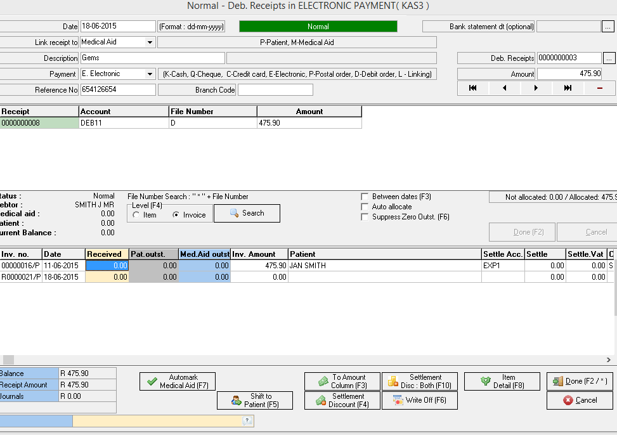
Task: Expand the Payment type dropdown
Action: (x=150, y=74)
